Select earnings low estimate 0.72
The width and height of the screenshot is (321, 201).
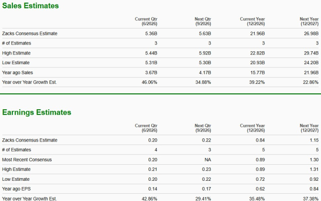[x=260, y=179]
